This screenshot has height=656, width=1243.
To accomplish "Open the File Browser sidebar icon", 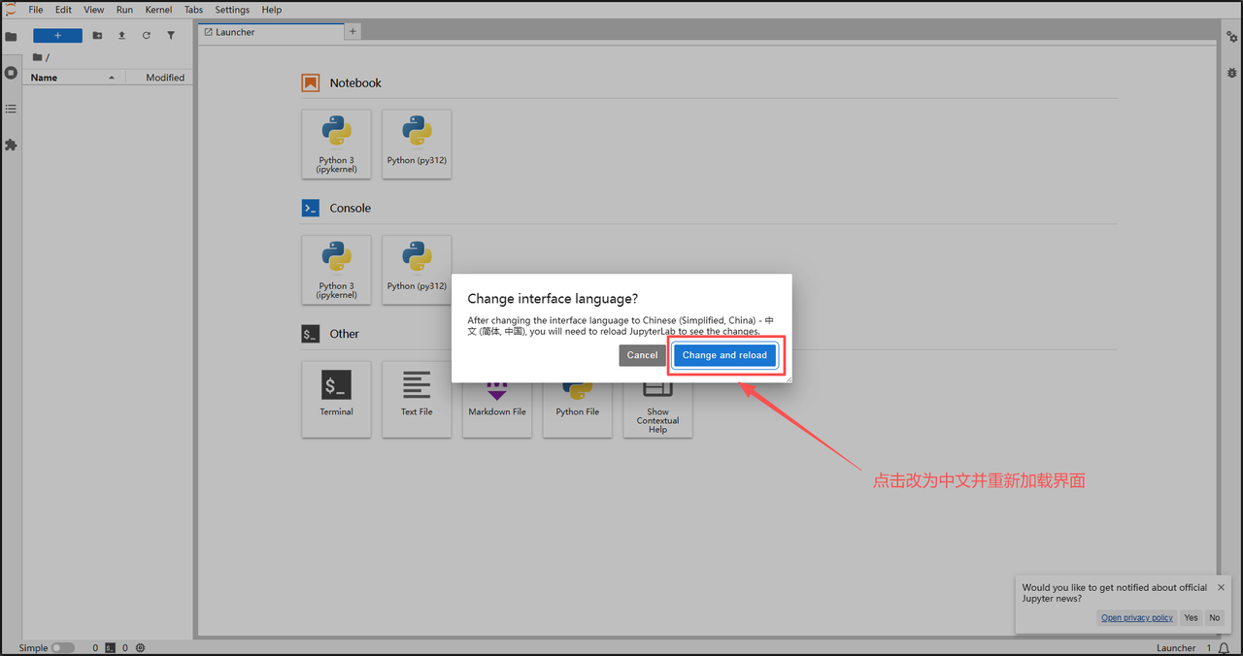I will click(11, 37).
